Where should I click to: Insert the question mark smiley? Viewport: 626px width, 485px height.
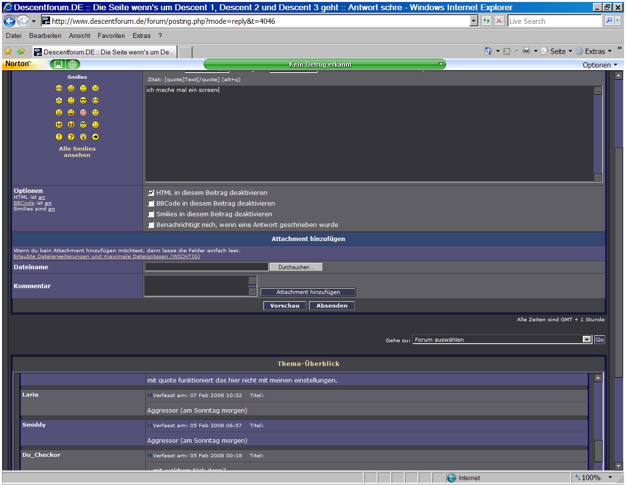[x=71, y=137]
